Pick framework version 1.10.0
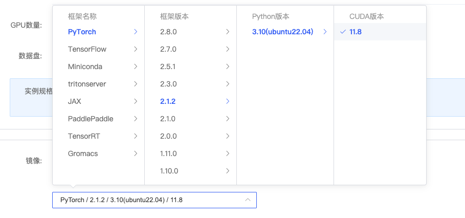This screenshot has height=218, width=465. (x=191, y=171)
